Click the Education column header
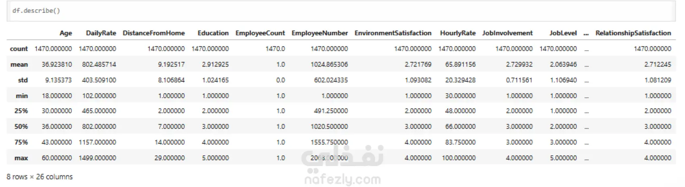 213,33
